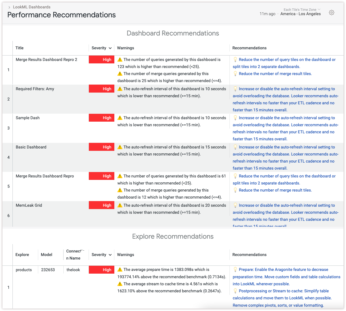Click the red High badge for MemLeak Grid
Viewport: 346px width, 311px height.
(102, 205)
